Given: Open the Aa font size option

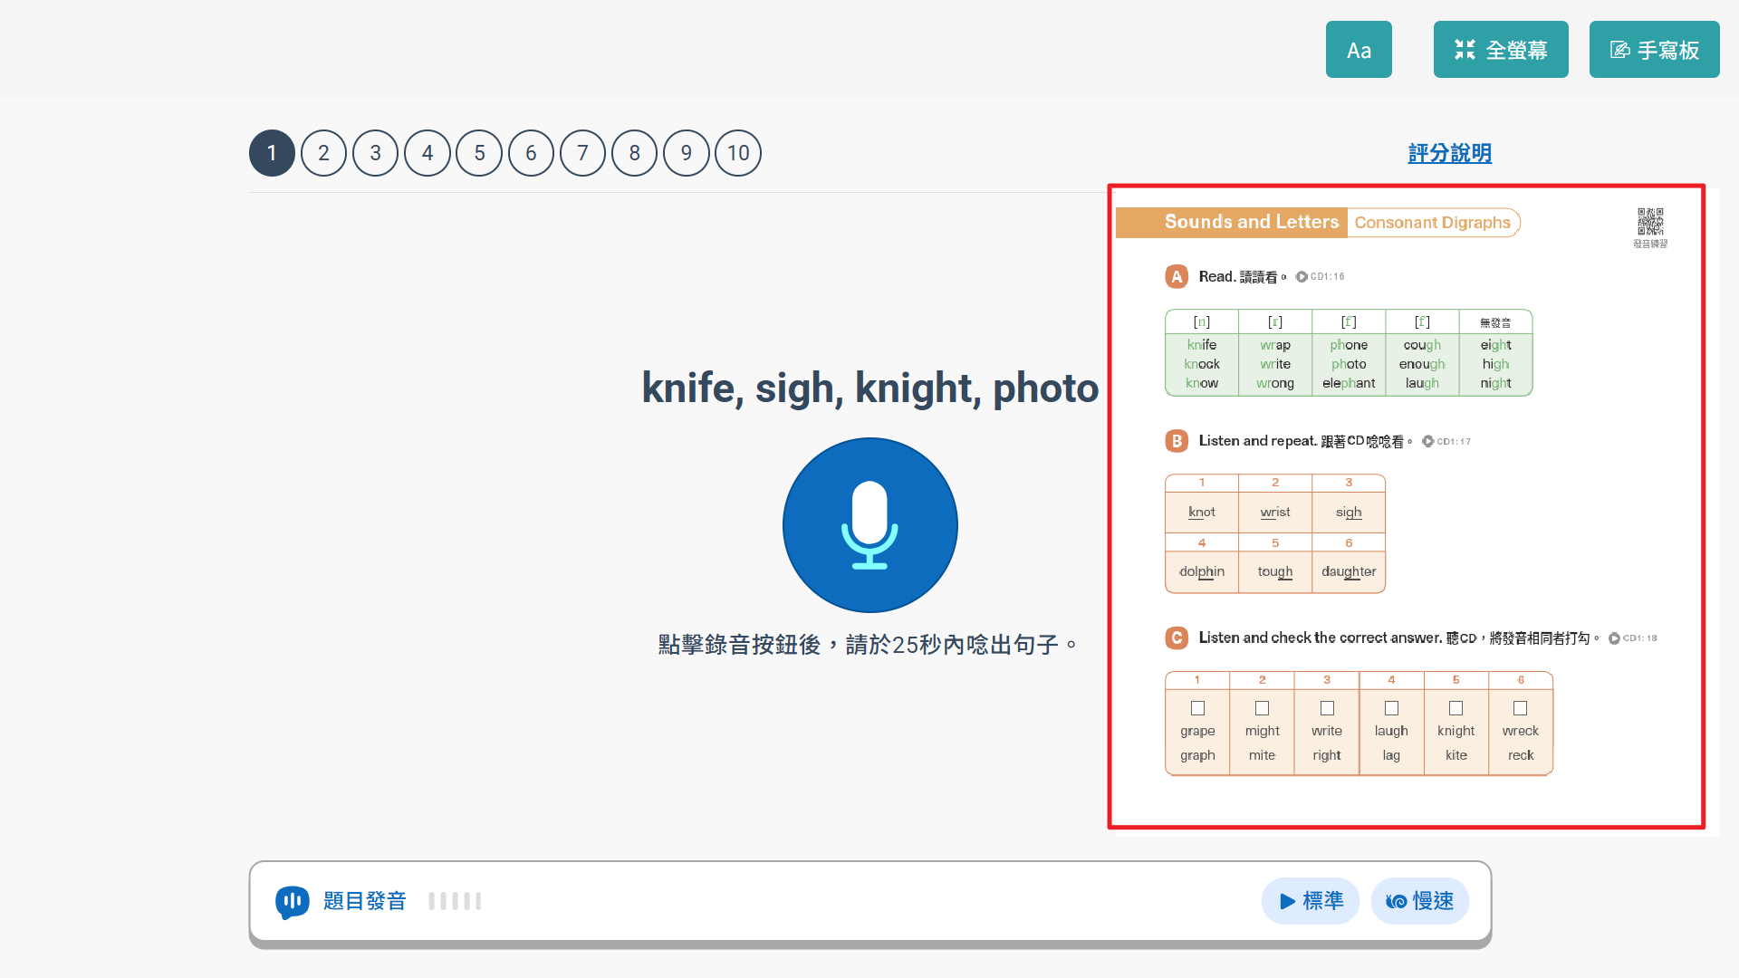Looking at the screenshot, I should pos(1359,50).
